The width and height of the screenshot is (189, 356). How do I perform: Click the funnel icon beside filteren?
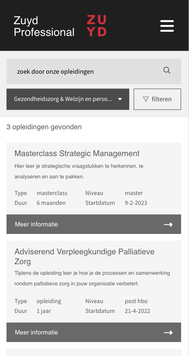coord(146,99)
